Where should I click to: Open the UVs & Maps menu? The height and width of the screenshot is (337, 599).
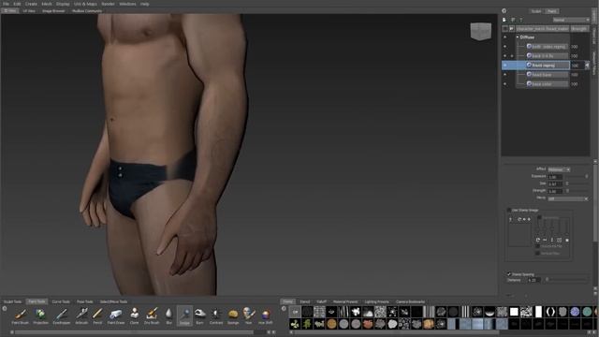(x=85, y=4)
